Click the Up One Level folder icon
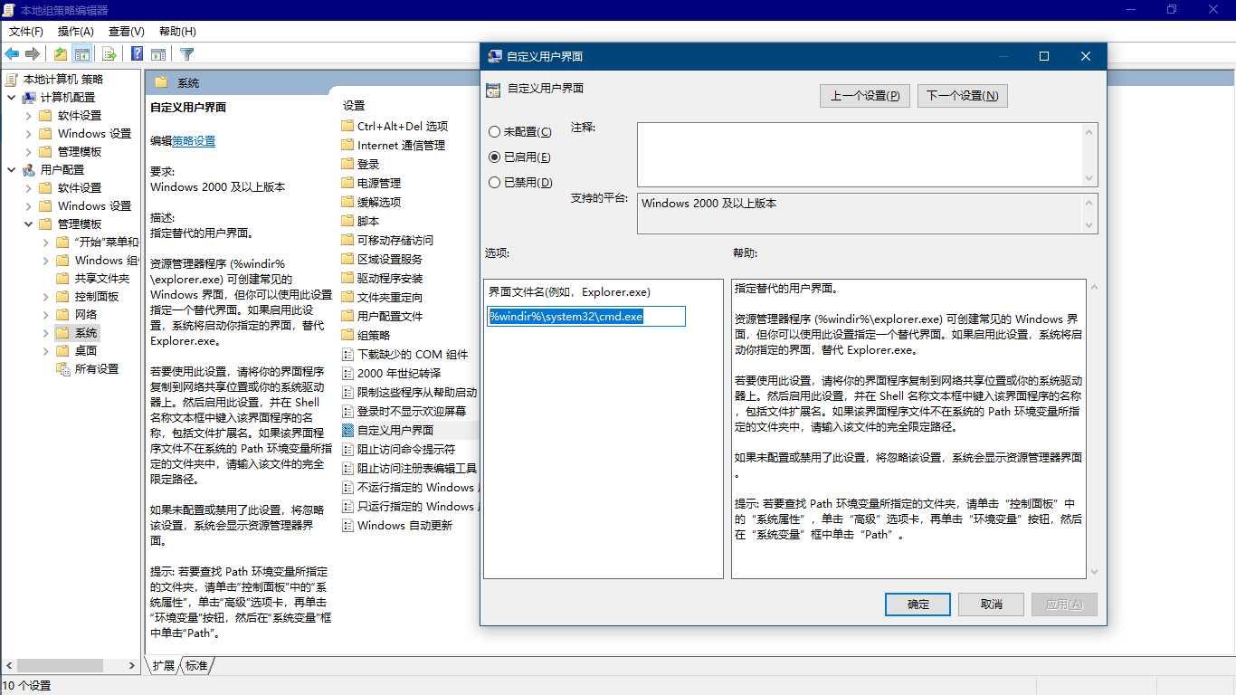 point(60,54)
